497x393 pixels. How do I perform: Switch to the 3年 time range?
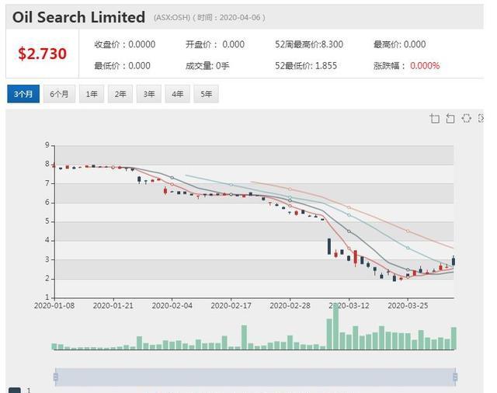point(149,94)
